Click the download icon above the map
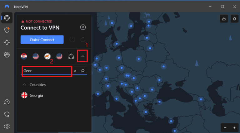Viewport: 240px width, 133px height. (224, 19)
